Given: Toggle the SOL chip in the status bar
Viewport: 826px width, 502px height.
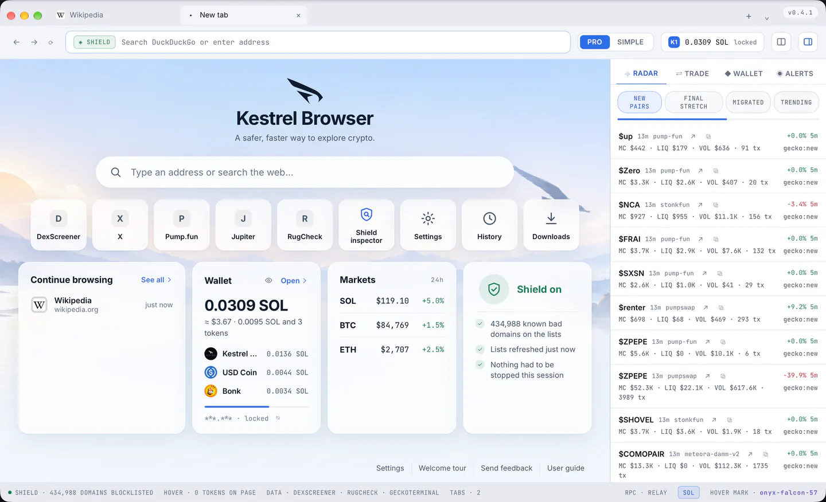Looking at the screenshot, I should point(688,492).
